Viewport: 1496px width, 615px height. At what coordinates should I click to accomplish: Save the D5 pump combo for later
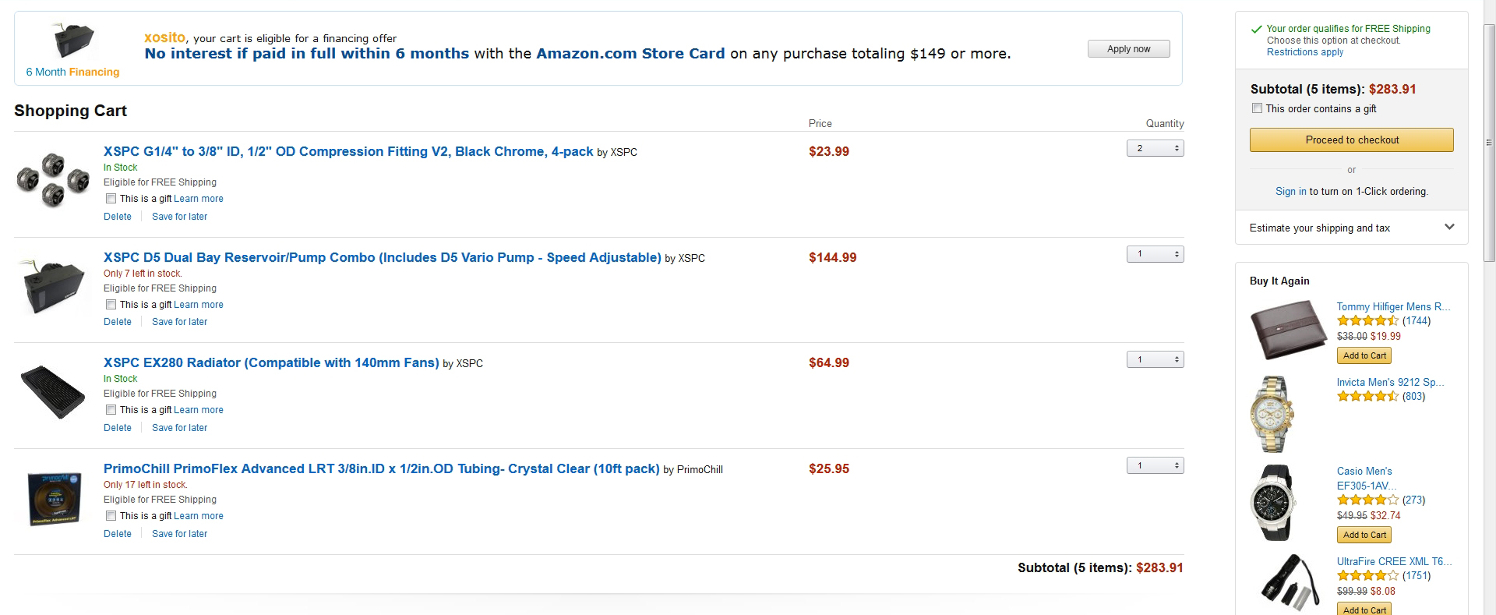(x=179, y=322)
